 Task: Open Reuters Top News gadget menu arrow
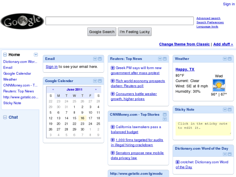click(160, 59)
